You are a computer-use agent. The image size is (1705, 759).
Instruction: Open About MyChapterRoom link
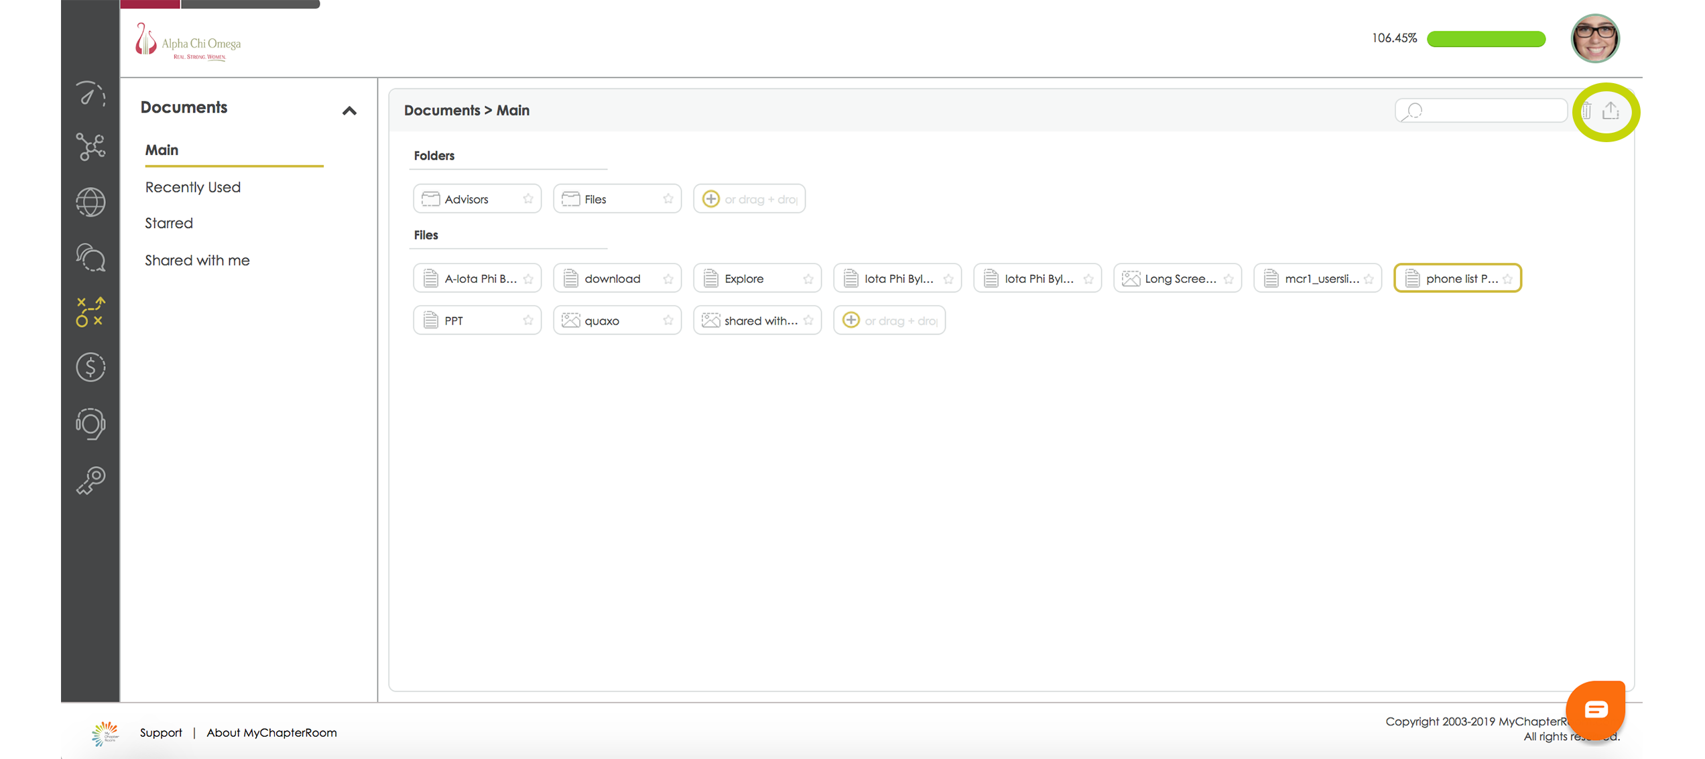coord(271,732)
